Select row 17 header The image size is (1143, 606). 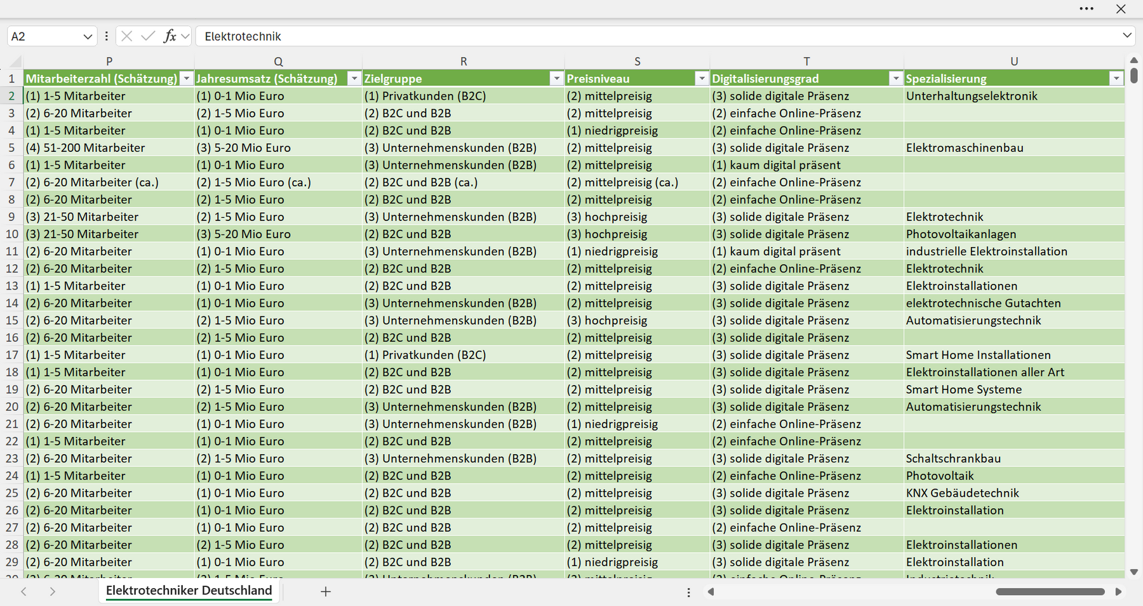[x=11, y=355]
